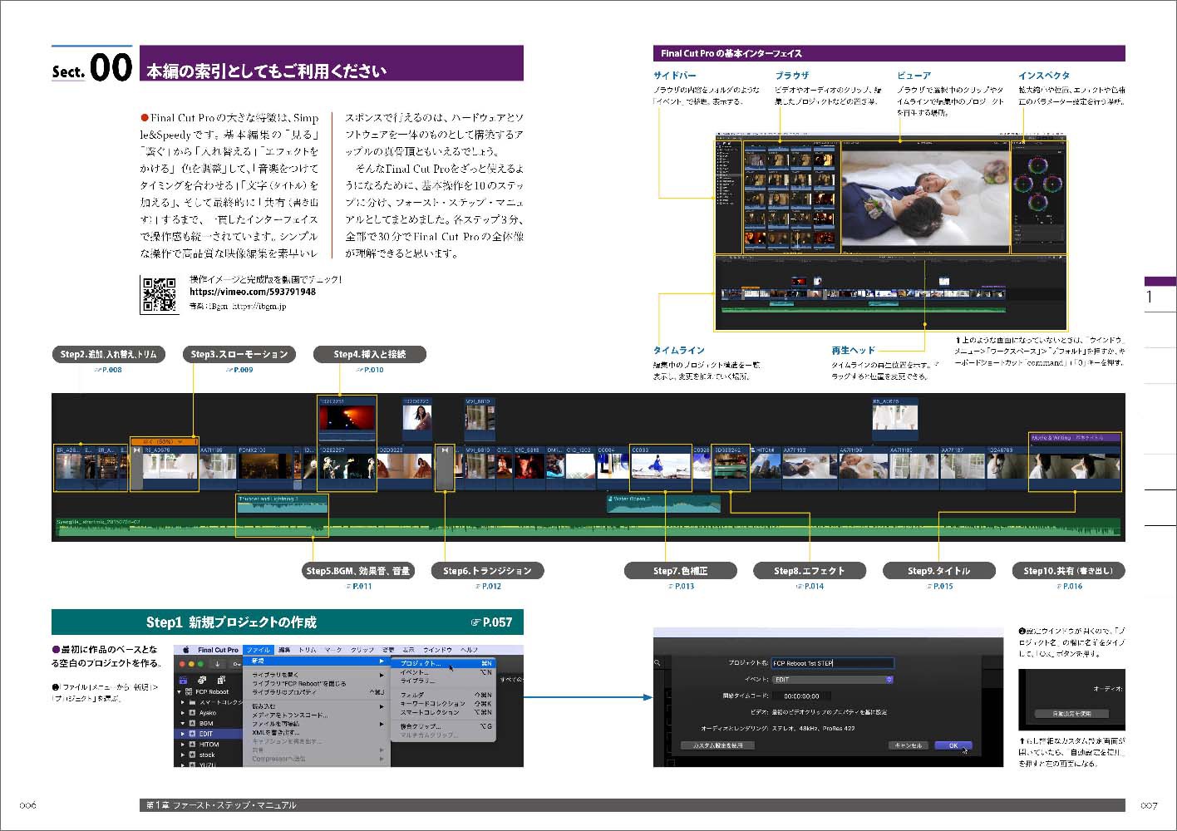
Task: Click the search magnifier icon above the browser
Action: point(658,661)
